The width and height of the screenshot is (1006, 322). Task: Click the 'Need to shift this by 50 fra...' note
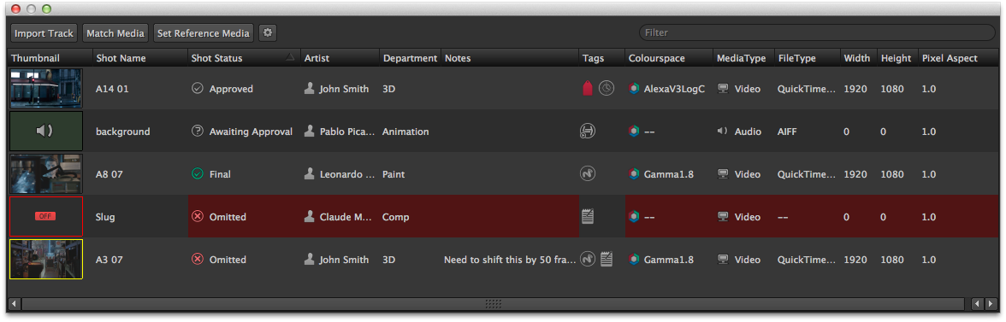click(510, 260)
